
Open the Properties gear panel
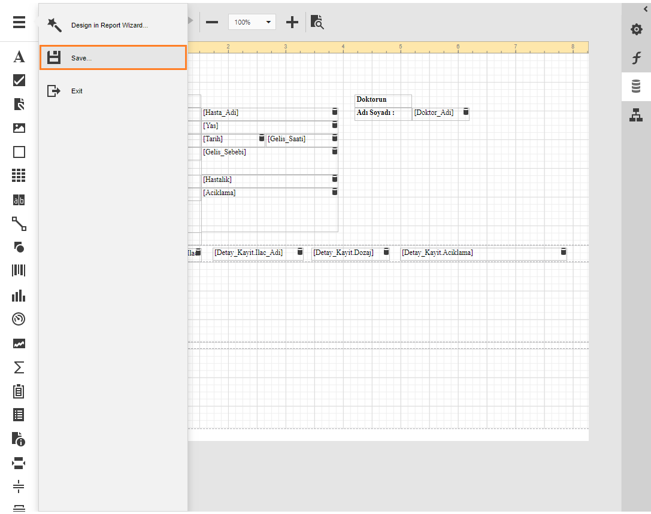(x=636, y=29)
